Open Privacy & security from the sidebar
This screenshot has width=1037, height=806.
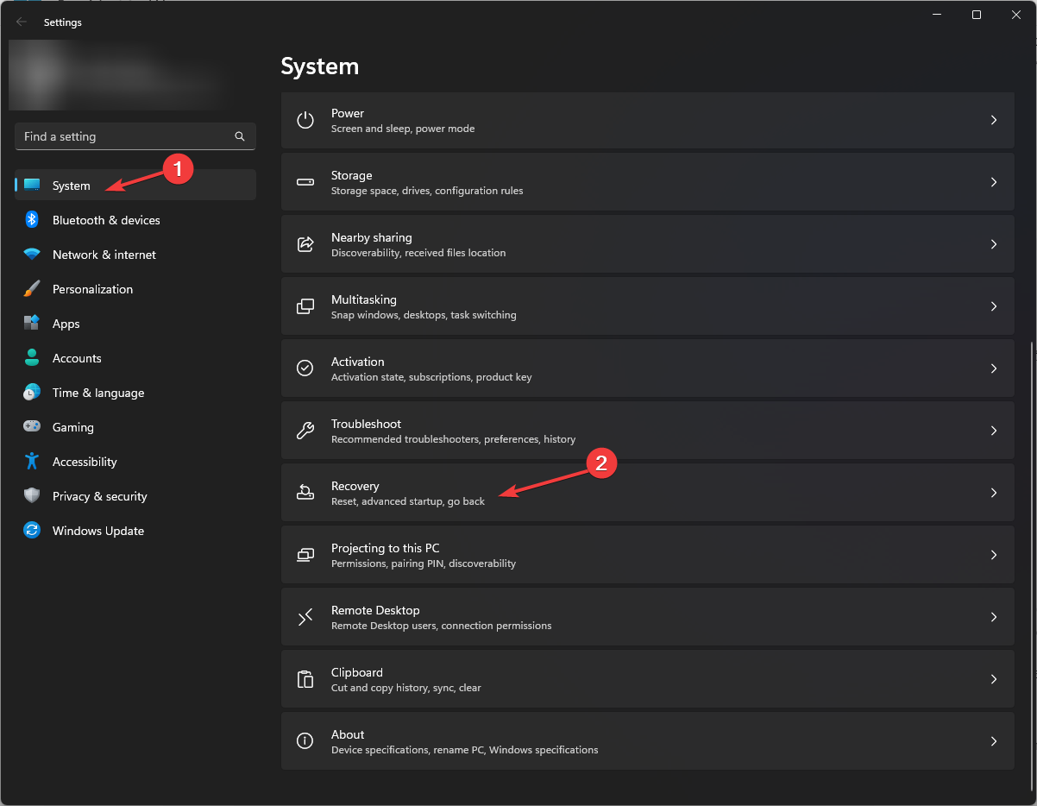[99, 496]
